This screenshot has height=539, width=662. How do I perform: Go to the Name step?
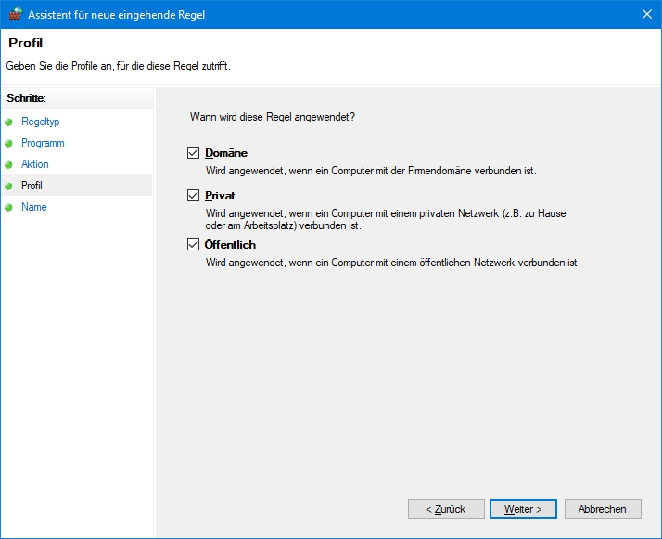click(33, 207)
